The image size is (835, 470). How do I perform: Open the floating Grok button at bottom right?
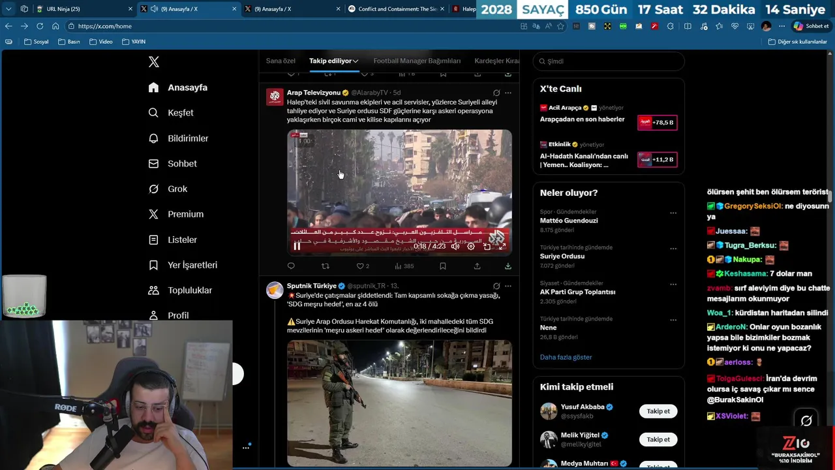click(806, 421)
